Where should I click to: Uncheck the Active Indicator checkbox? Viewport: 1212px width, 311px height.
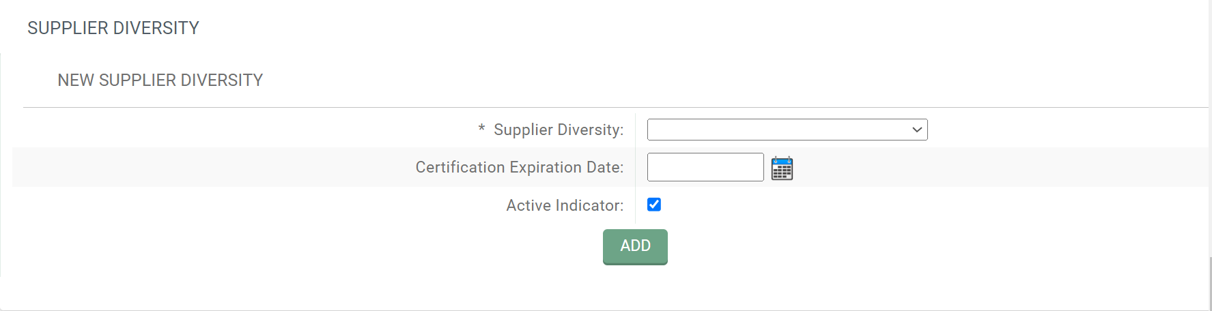pyautogui.click(x=654, y=205)
